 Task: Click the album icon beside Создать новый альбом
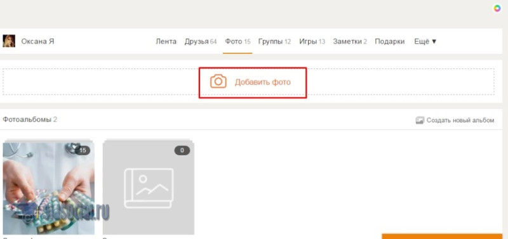[420, 120]
